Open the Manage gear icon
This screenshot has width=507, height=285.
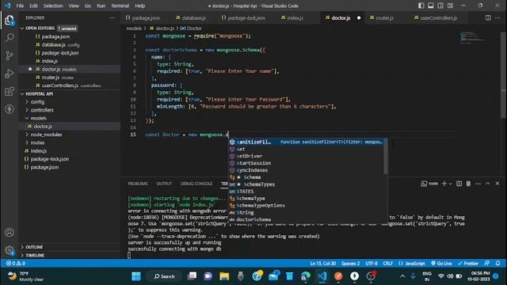click(10, 250)
